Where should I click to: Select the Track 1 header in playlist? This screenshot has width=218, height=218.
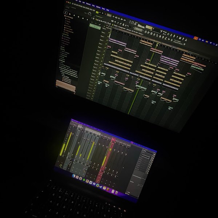[x=104, y=29]
